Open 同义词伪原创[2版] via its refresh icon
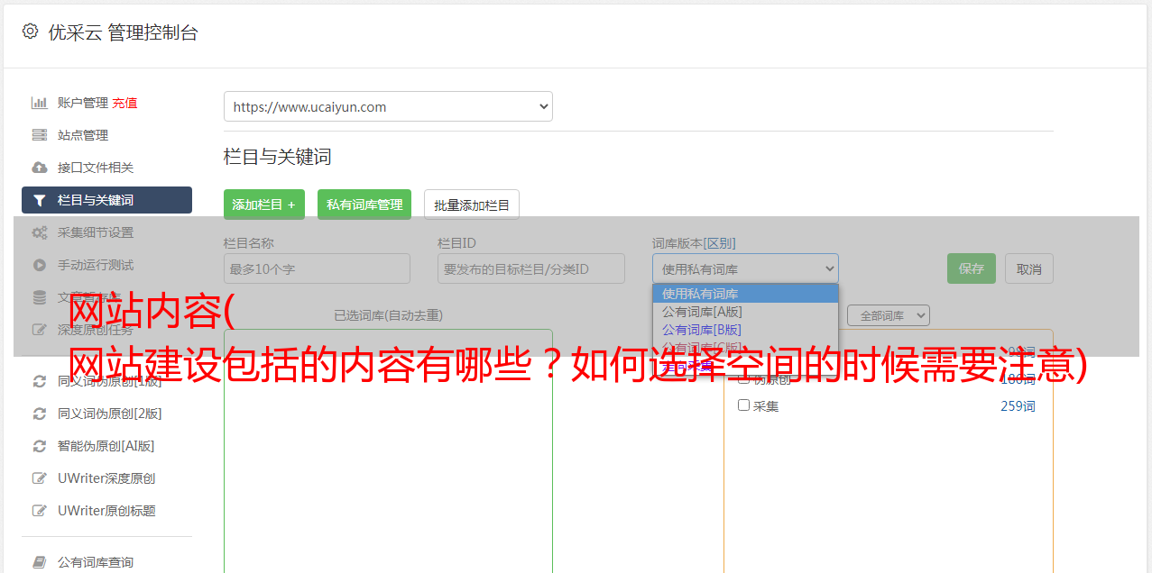Screen dimensions: 1152x573 coord(39,414)
